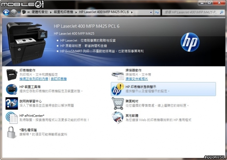
Task: Click the Back navigation arrow button
Action: click(x=6, y=12)
